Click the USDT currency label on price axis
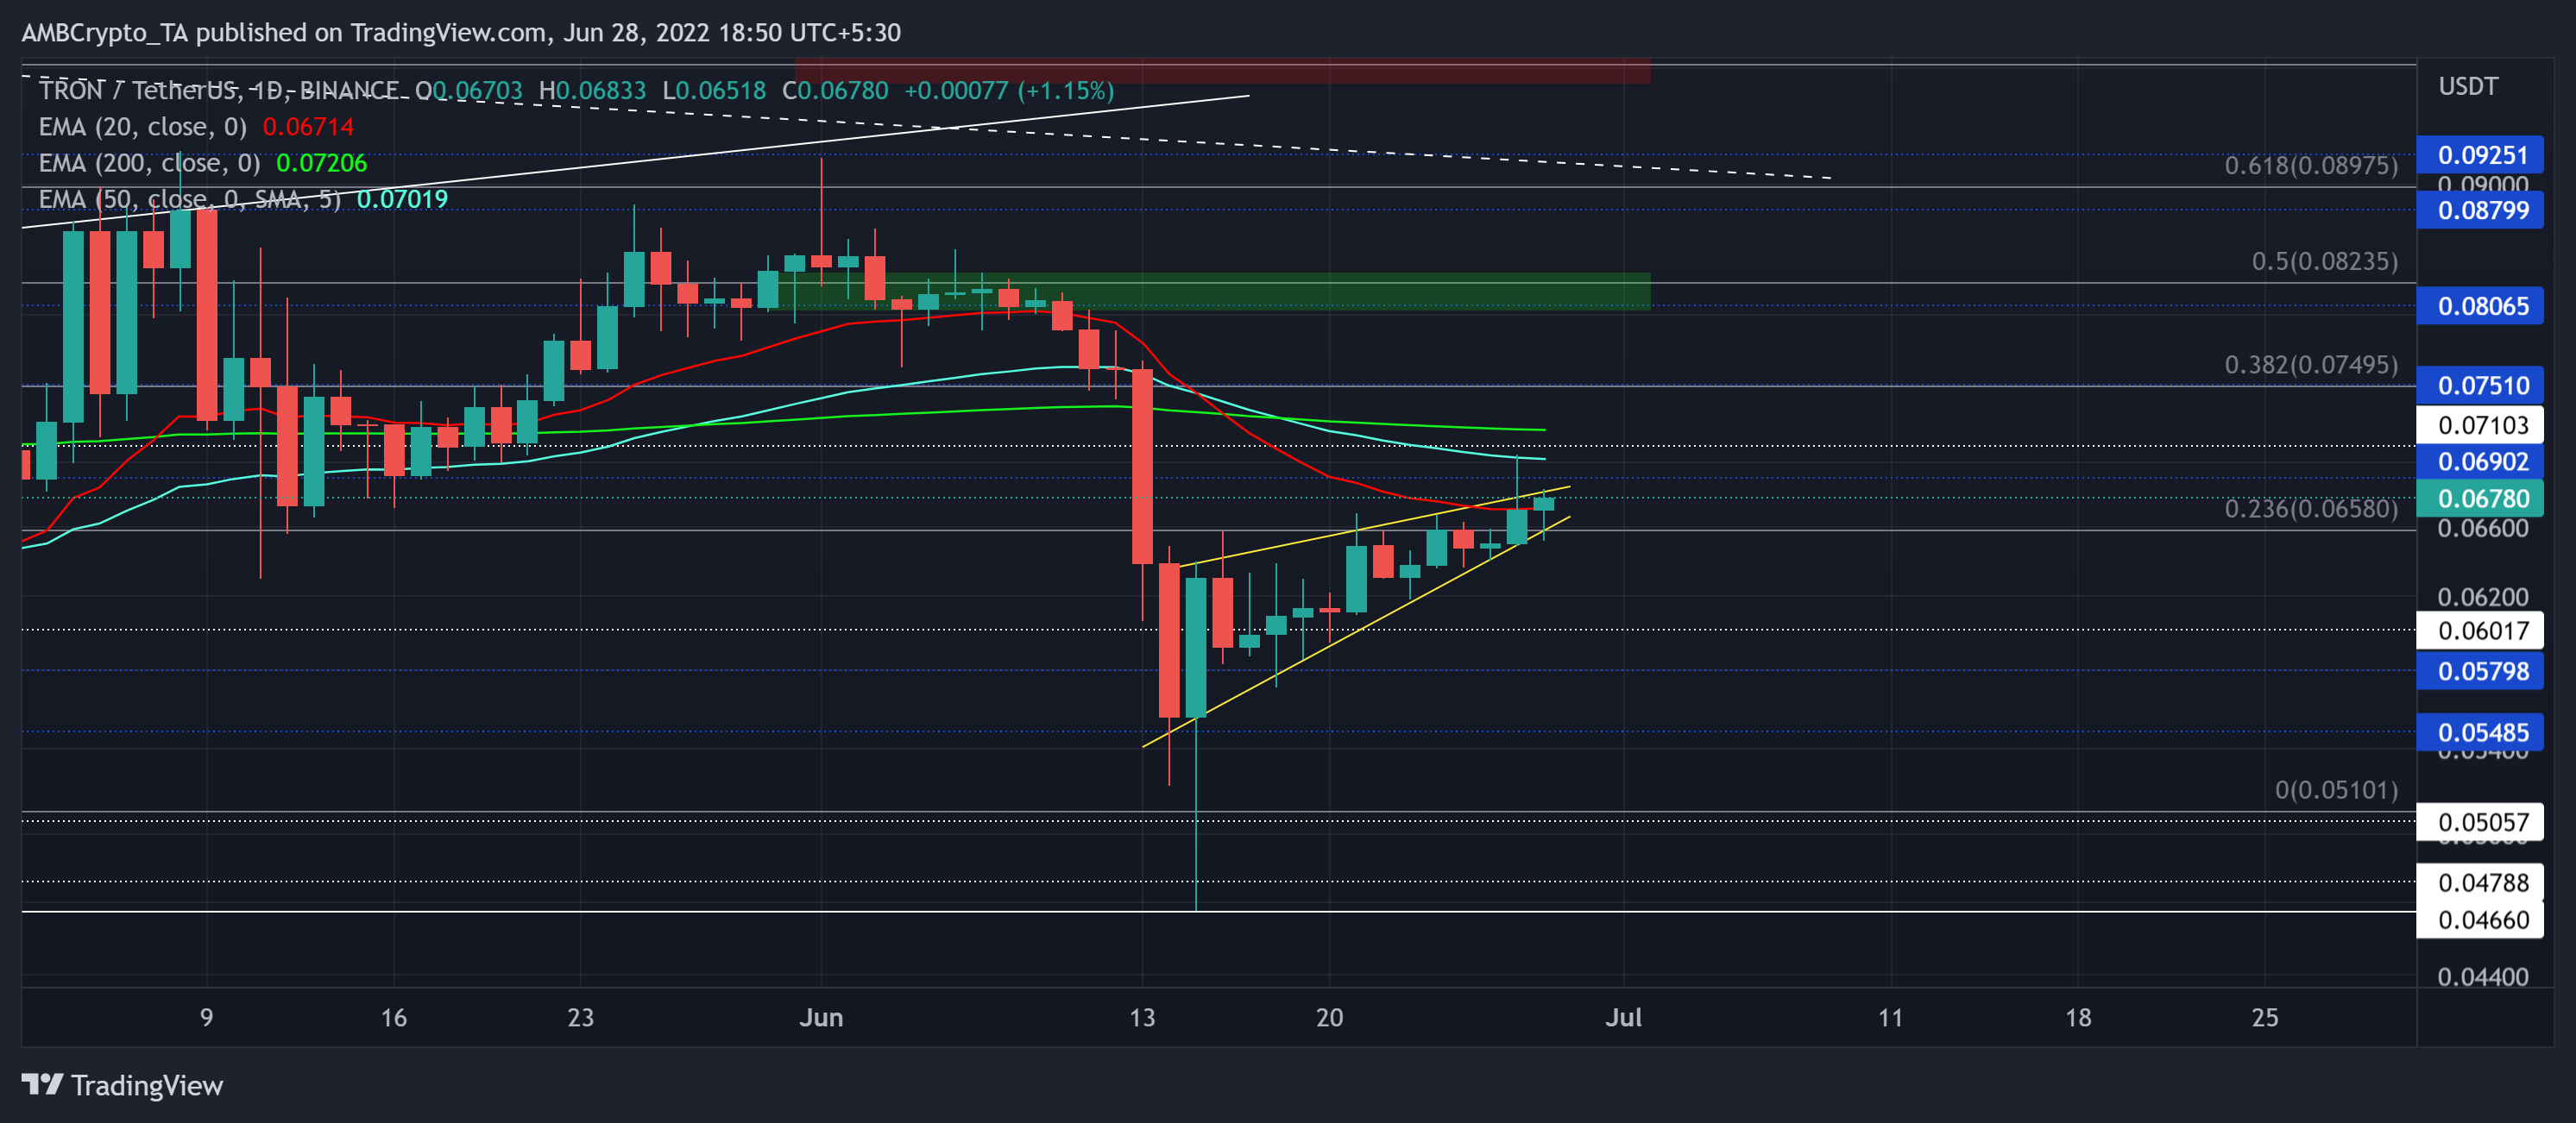The width and height of the screenshot is (2576, 1123). click(2468, 87)
